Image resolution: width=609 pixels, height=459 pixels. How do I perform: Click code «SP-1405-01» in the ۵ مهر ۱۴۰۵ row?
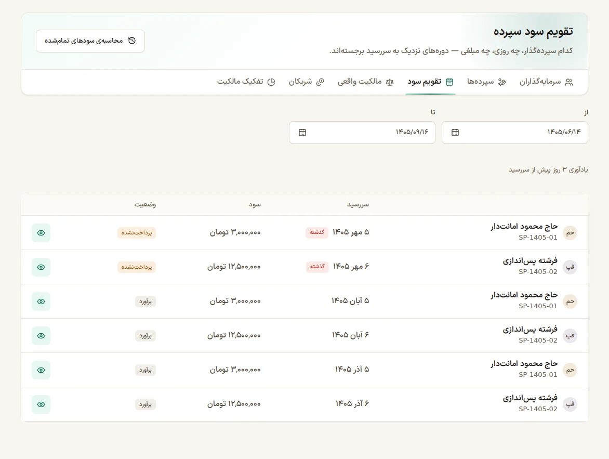click(x=538, y=238)
